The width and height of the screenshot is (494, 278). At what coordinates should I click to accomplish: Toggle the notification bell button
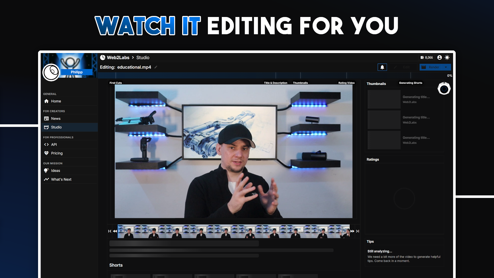click(382, 67)
